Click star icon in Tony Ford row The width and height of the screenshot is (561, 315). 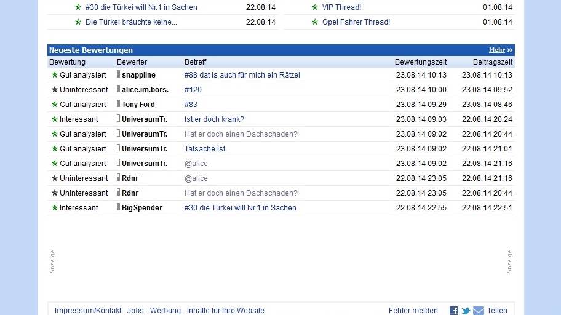tap(54, 104)
